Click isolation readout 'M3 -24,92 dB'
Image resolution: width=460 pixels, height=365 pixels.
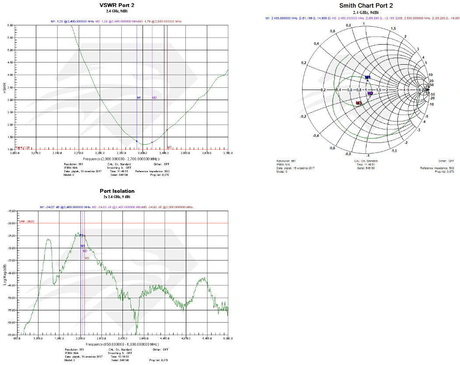pyautogui.click(x=167, y=207)
